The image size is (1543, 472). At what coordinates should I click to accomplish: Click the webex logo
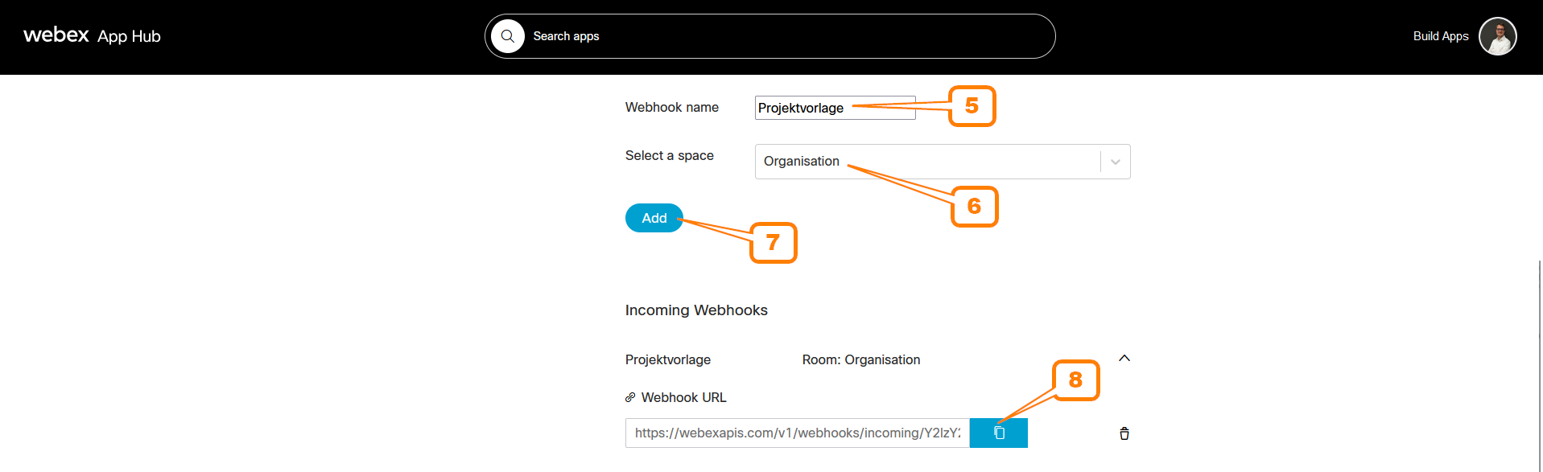[56, 35]
